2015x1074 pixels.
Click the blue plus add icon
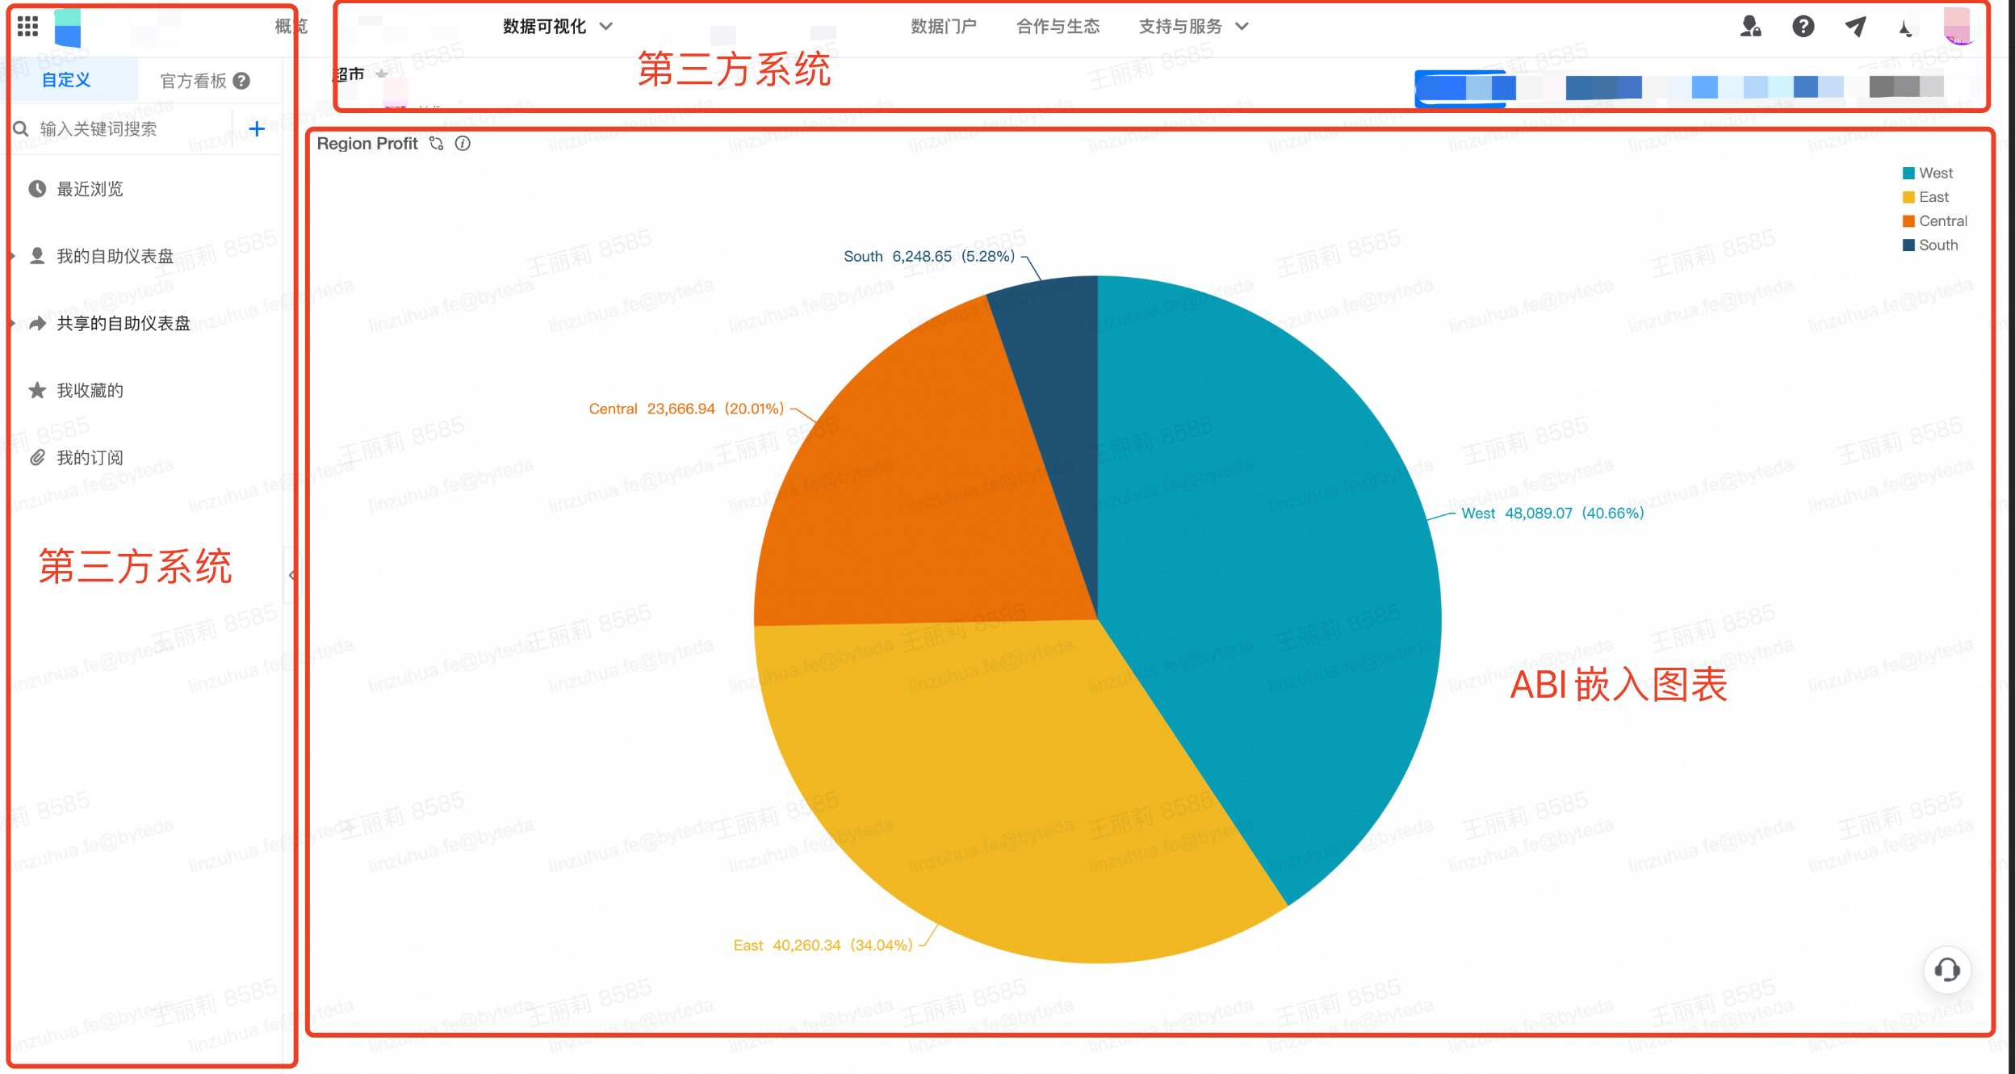[257, 129]
